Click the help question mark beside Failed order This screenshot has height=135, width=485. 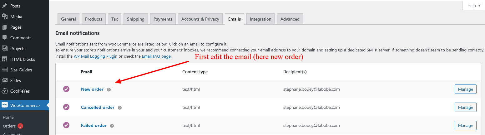[112, 126]
